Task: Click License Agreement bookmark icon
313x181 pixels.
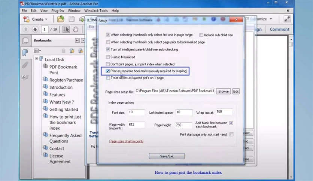Action: [46, 155]
